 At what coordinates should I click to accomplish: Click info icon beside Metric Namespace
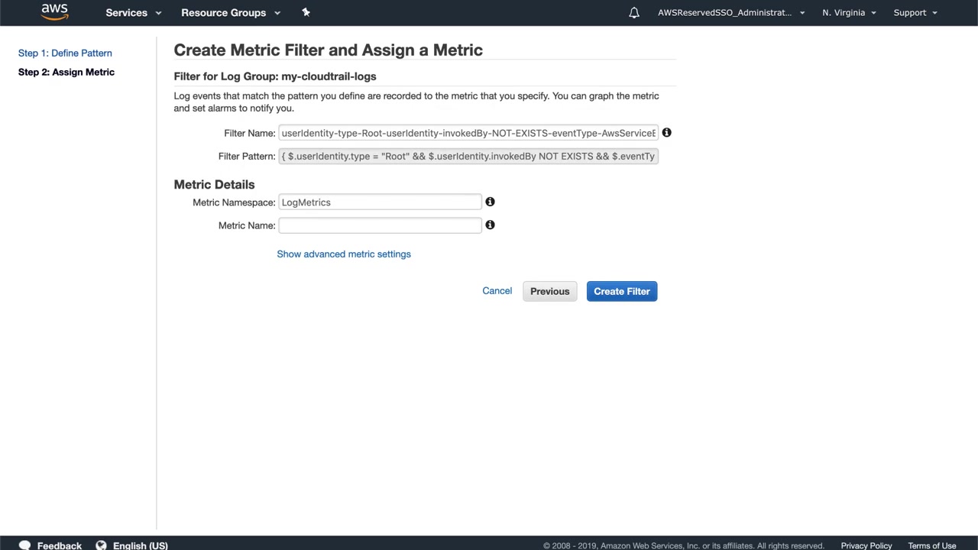(x=490, y=202)
